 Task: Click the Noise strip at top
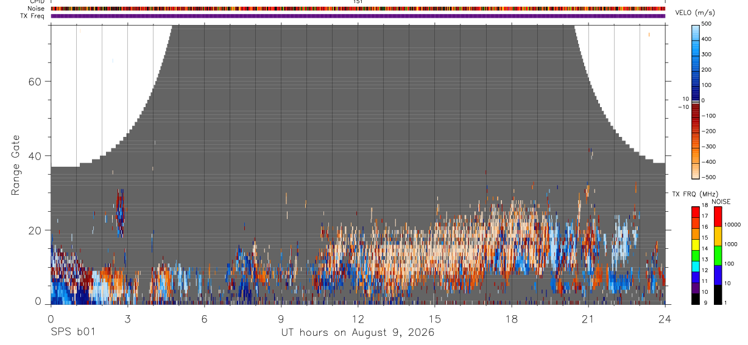click(x=358, y=9)
